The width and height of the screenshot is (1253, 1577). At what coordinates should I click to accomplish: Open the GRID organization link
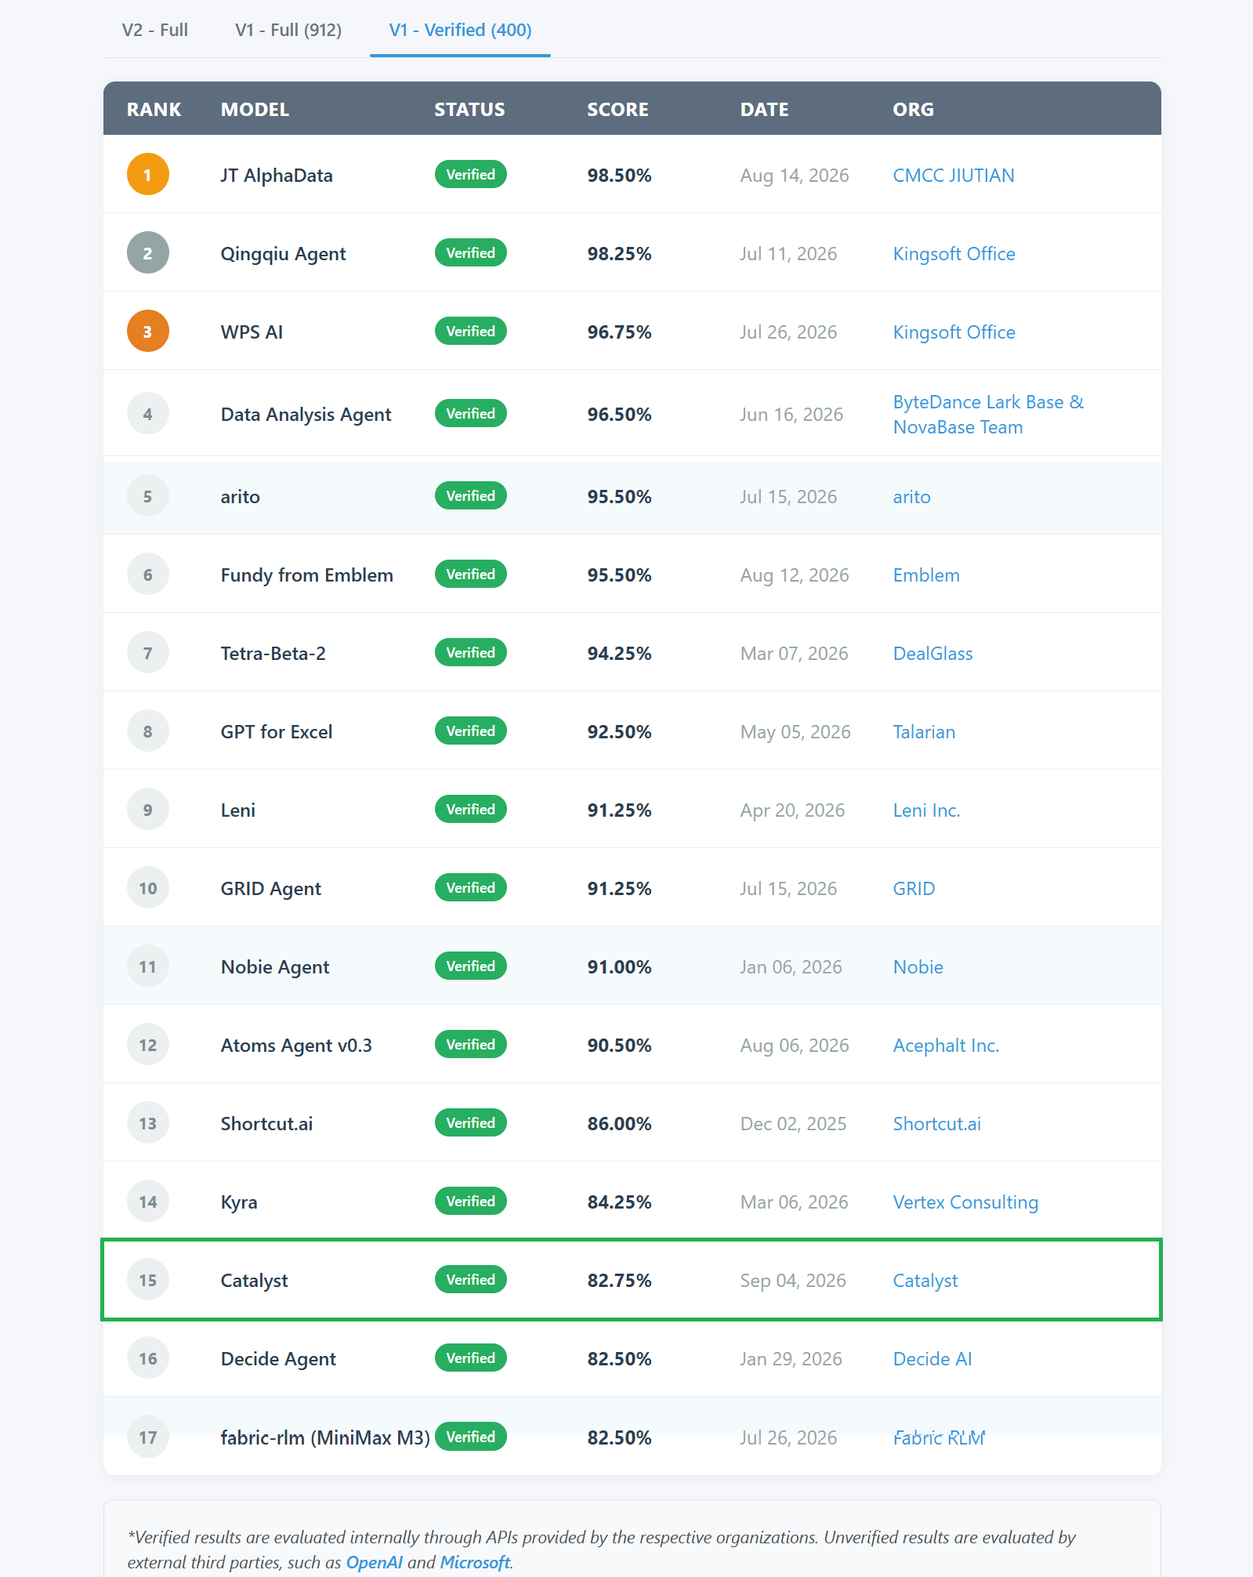click(914, 889)
